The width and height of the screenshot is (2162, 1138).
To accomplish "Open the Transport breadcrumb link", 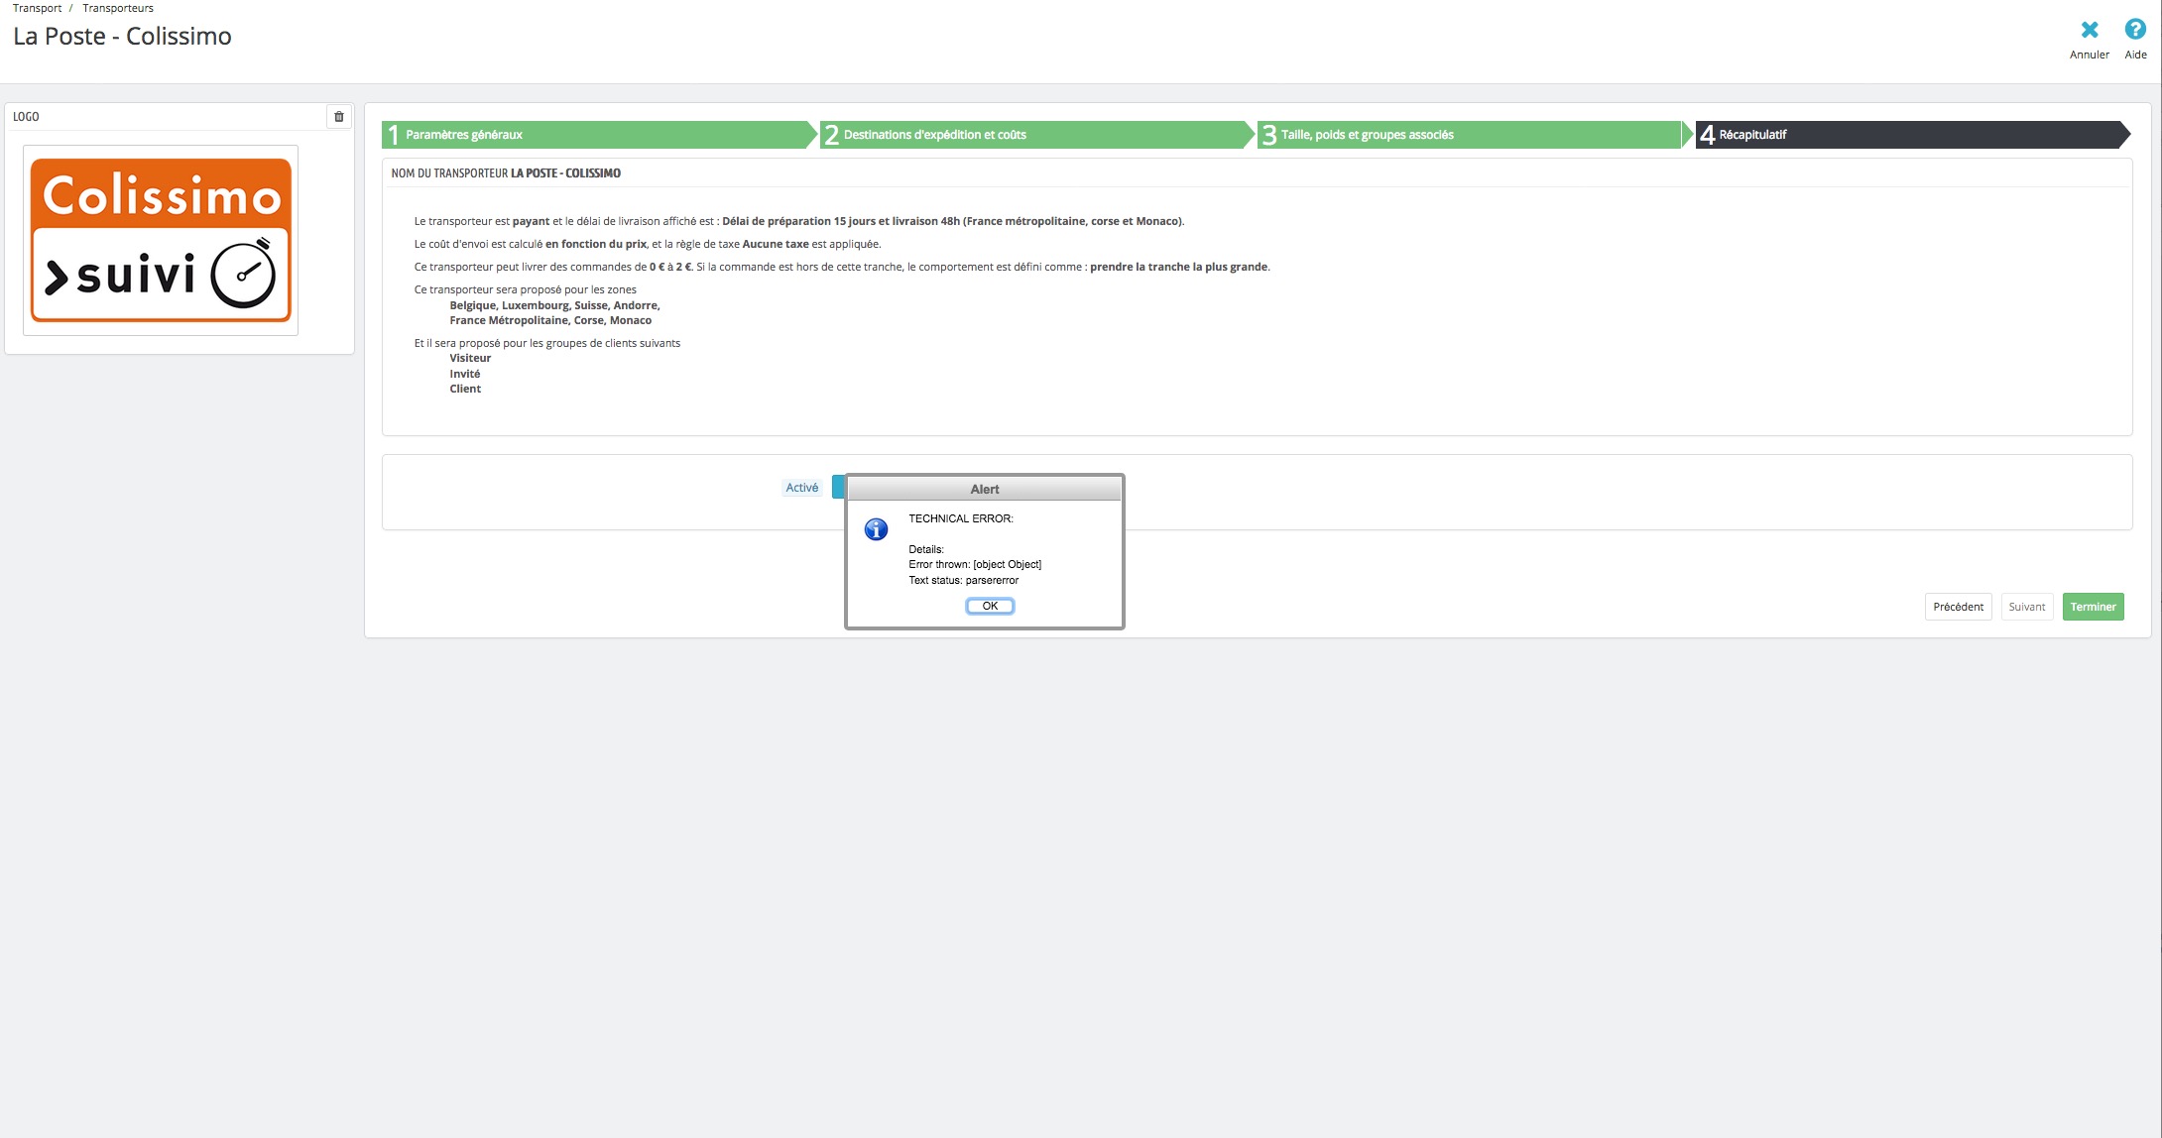I will [x=37, y=8].
